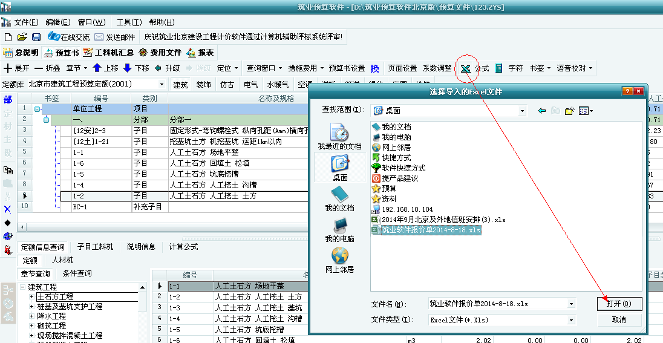Click the create new folder icon
The width and height of the screenshot is (663, 343).
click(569, 111)
